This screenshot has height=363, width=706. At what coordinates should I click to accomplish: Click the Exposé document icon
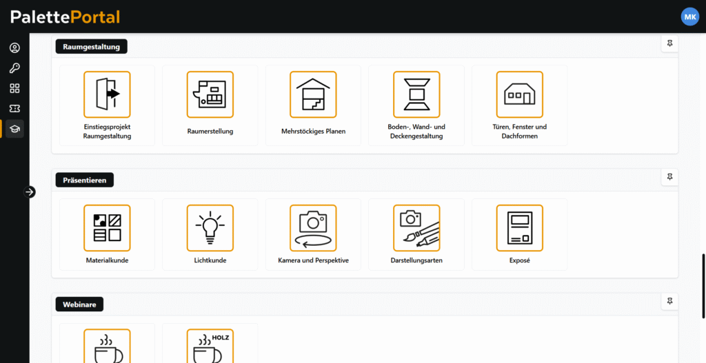pyautogui.click(x=519, y=228)
